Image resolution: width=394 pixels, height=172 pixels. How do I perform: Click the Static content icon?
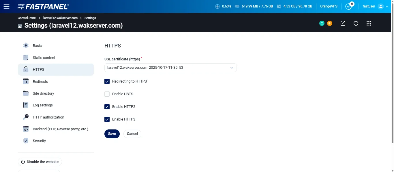[26, 58]
